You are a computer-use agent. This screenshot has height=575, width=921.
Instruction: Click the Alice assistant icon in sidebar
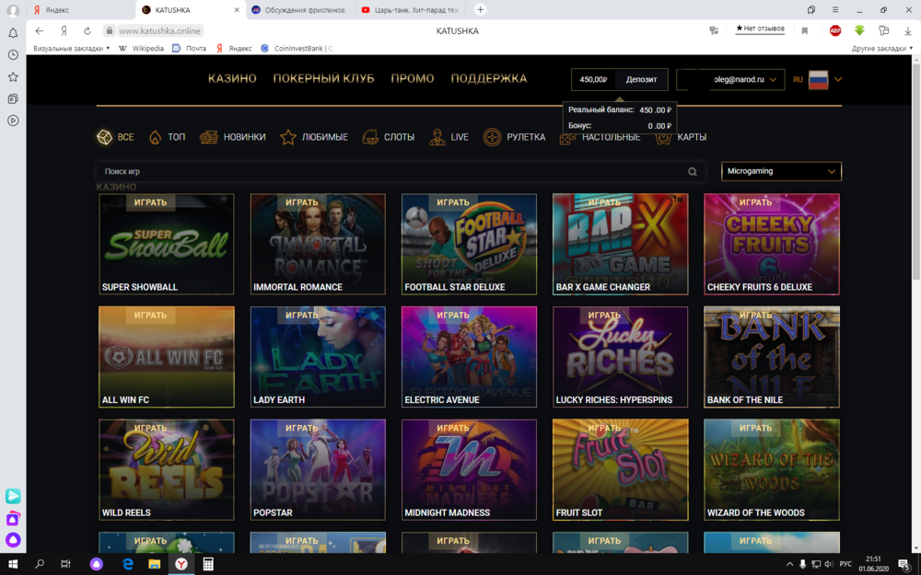click(x=13, y=540)
